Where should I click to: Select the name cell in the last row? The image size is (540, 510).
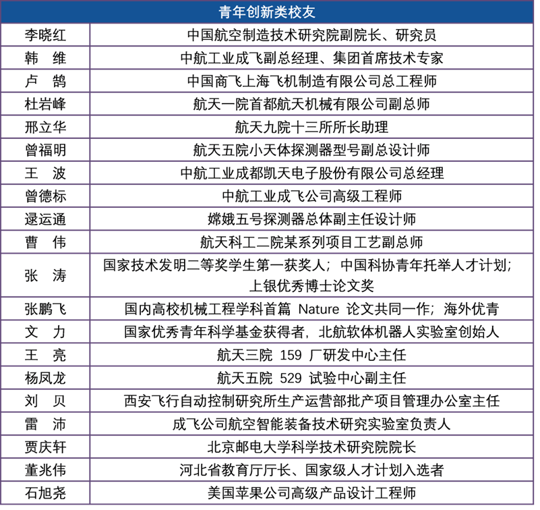45,492
